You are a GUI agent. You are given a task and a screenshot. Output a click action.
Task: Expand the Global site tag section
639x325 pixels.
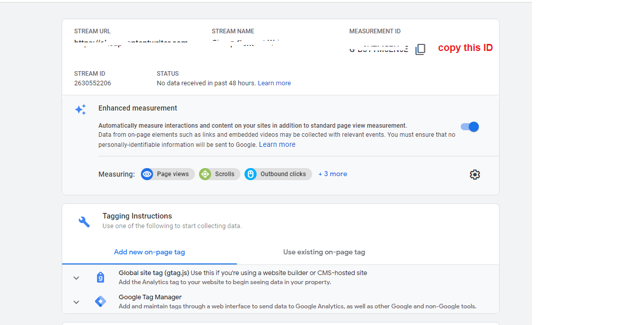(x=76, y=278)
